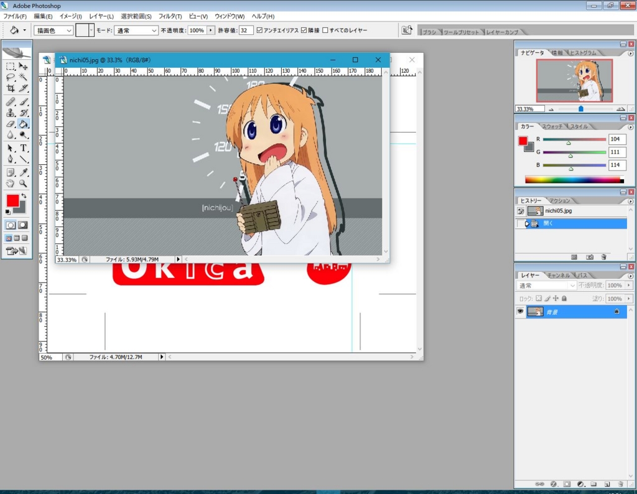Viewport: 637px width, 494px height.
Task: Create new layer in Layers panel
Action: [607, 484]
